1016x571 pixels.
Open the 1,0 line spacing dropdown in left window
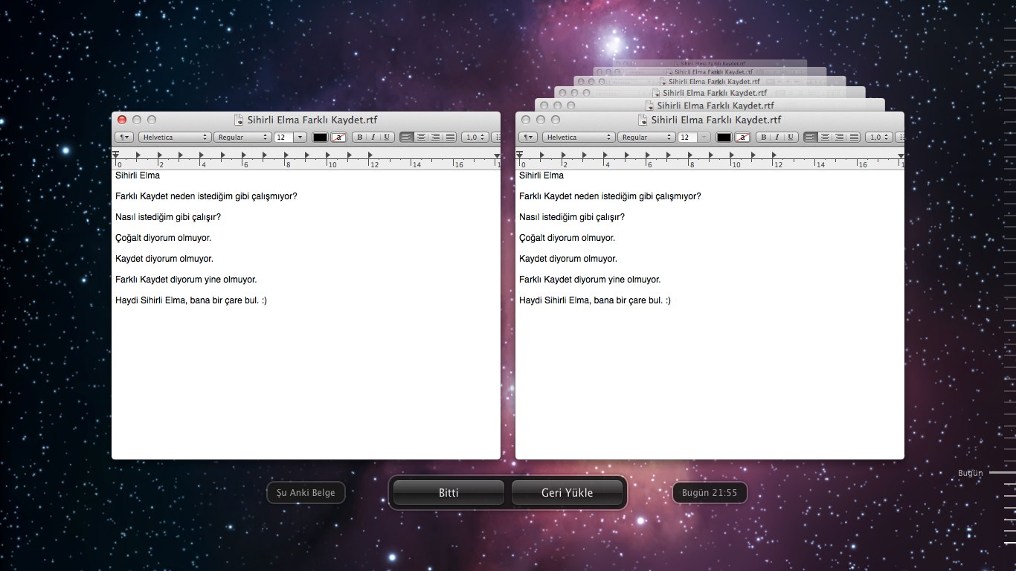pyautogui.click(x=475, y=138)
